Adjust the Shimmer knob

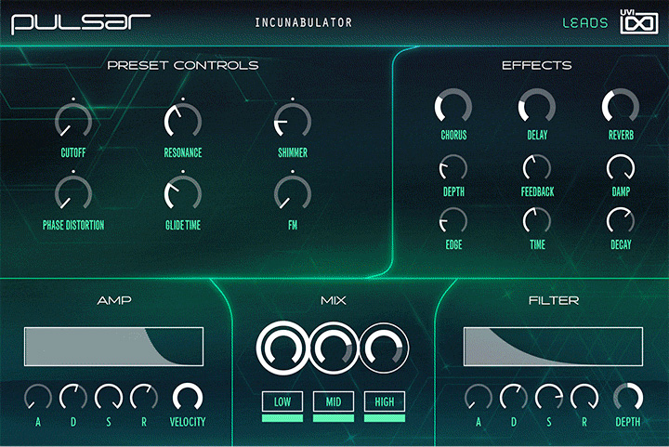(293, 121)
